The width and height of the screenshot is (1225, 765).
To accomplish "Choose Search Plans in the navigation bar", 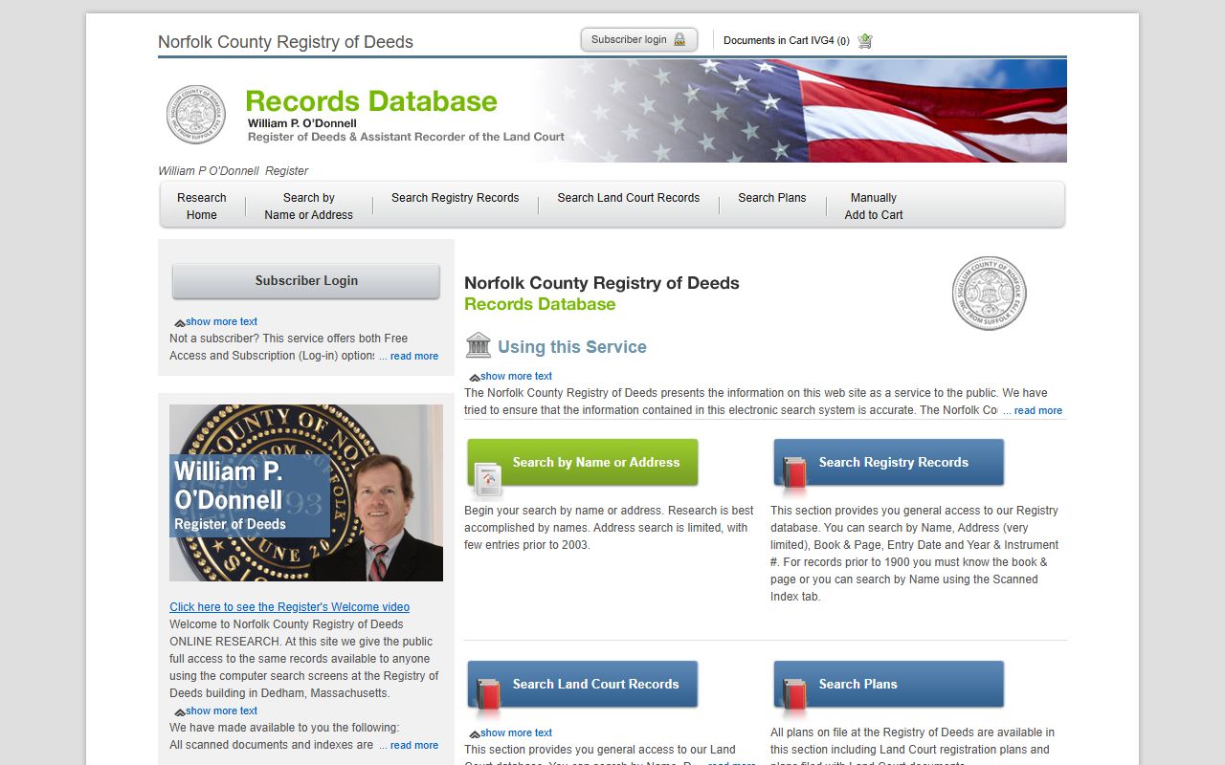I will tap(772, 198).
